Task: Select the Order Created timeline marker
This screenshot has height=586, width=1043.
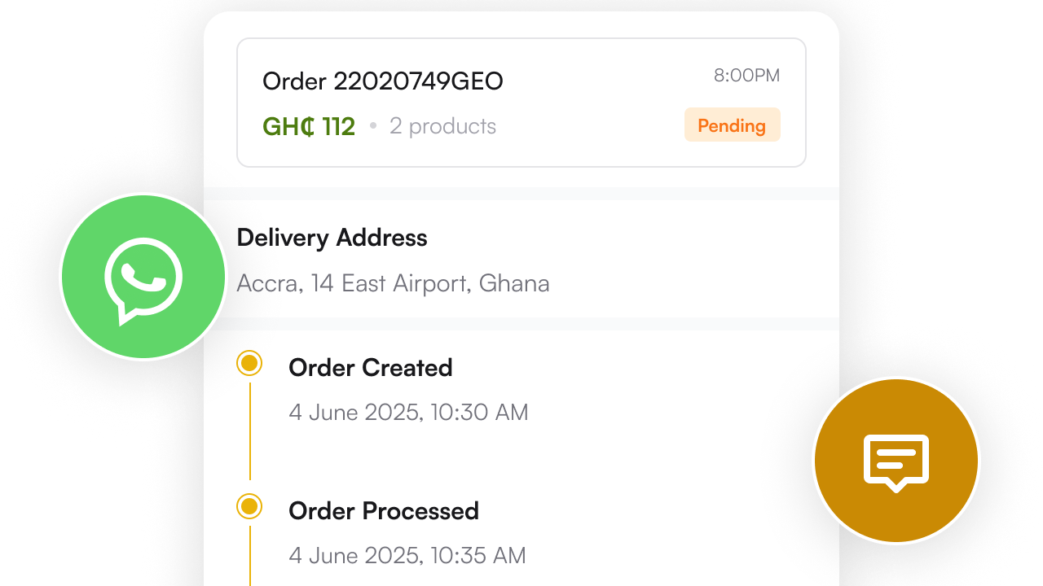Action: (249, 363)
